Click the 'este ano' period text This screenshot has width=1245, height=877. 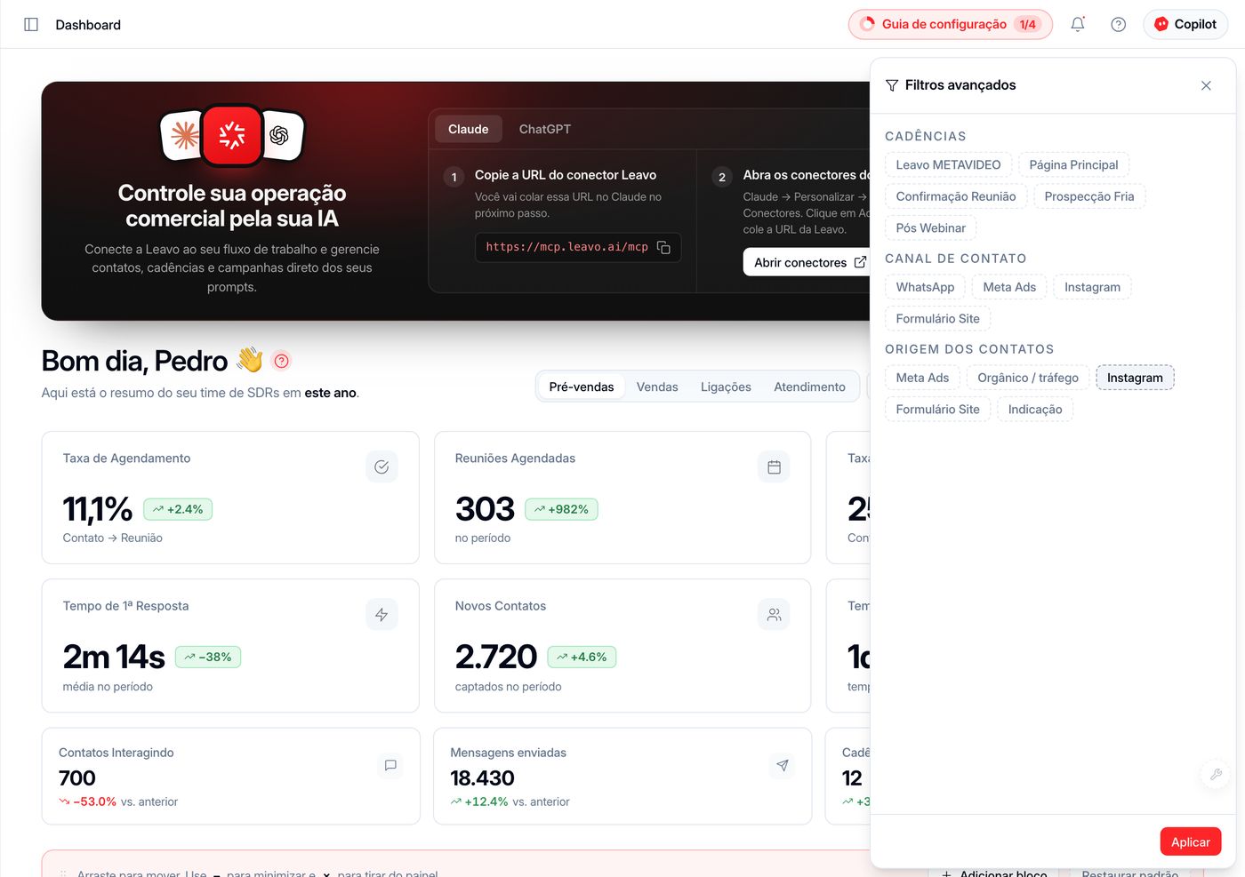pyautogui.click(x=330, y=393)
